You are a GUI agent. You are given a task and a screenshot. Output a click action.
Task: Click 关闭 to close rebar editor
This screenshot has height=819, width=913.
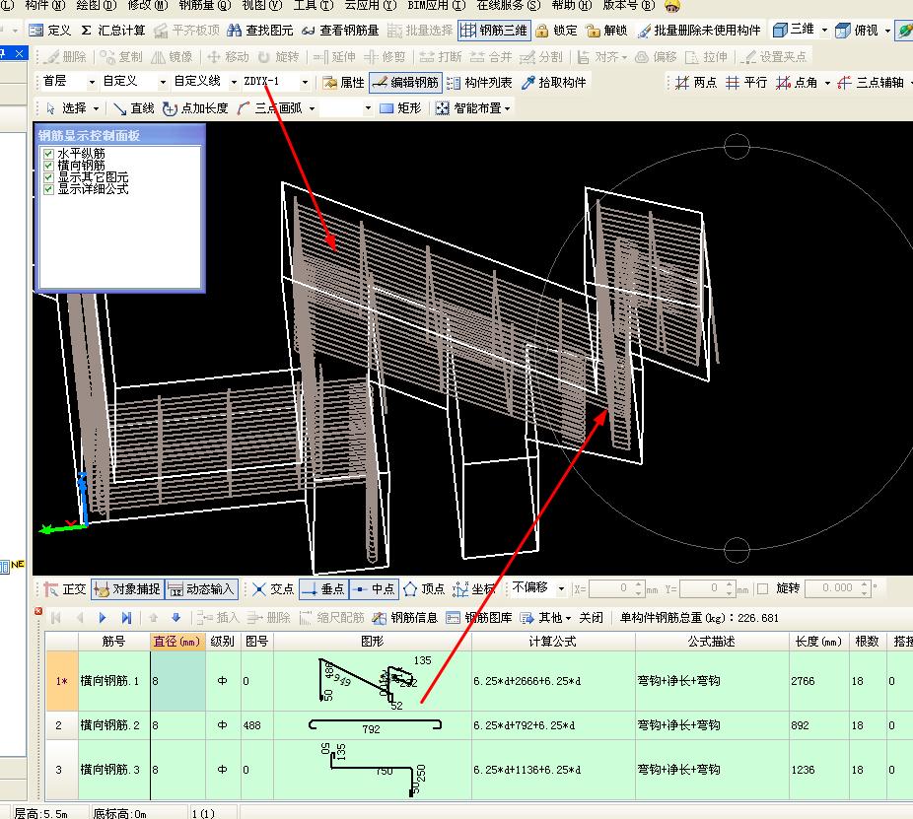pyautogui.click(x=591, y=618)
